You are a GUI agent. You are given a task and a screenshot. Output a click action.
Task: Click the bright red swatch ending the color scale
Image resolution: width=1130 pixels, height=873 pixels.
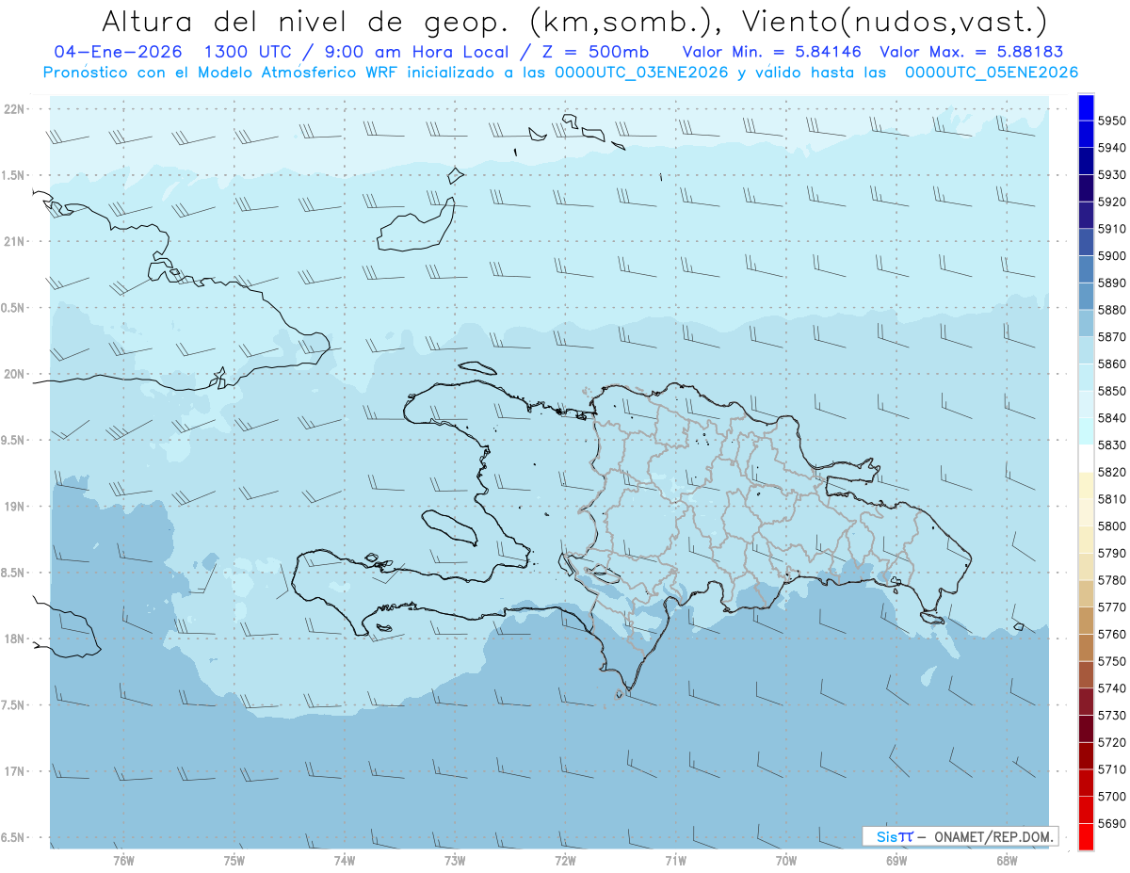click(1085, 836)
